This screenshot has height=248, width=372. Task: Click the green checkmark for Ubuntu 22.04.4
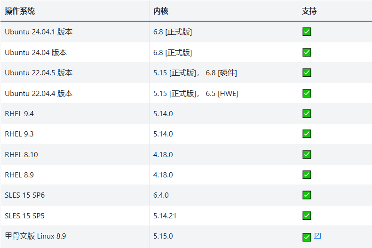(x=307, y=93)
